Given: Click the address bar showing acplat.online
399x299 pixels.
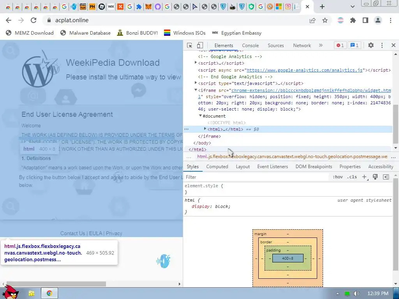Looking at the screenshot, I should (176, 20).
